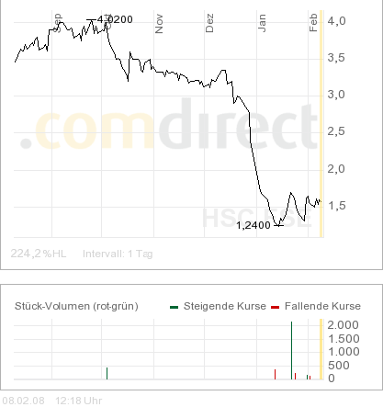383x407 pixels.
Task: Click the red Fallende Kurse legend swatch
Action: (x=276, y=307)
